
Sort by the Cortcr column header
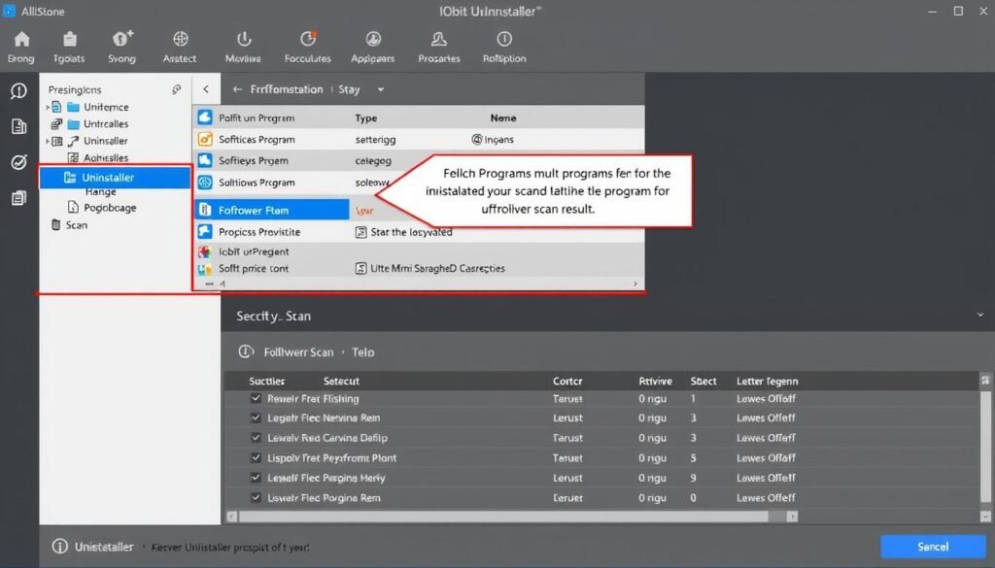tap(567, 381)
